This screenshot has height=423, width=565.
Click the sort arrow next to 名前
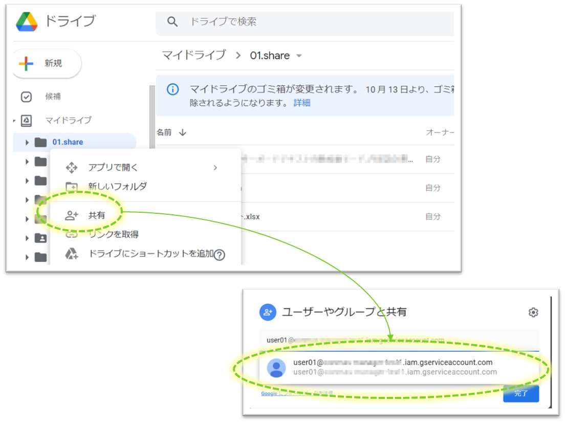point(183,132)
